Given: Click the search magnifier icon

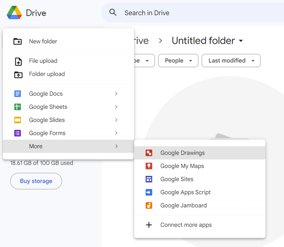Looking at the screenshot, I should [113, 12].
